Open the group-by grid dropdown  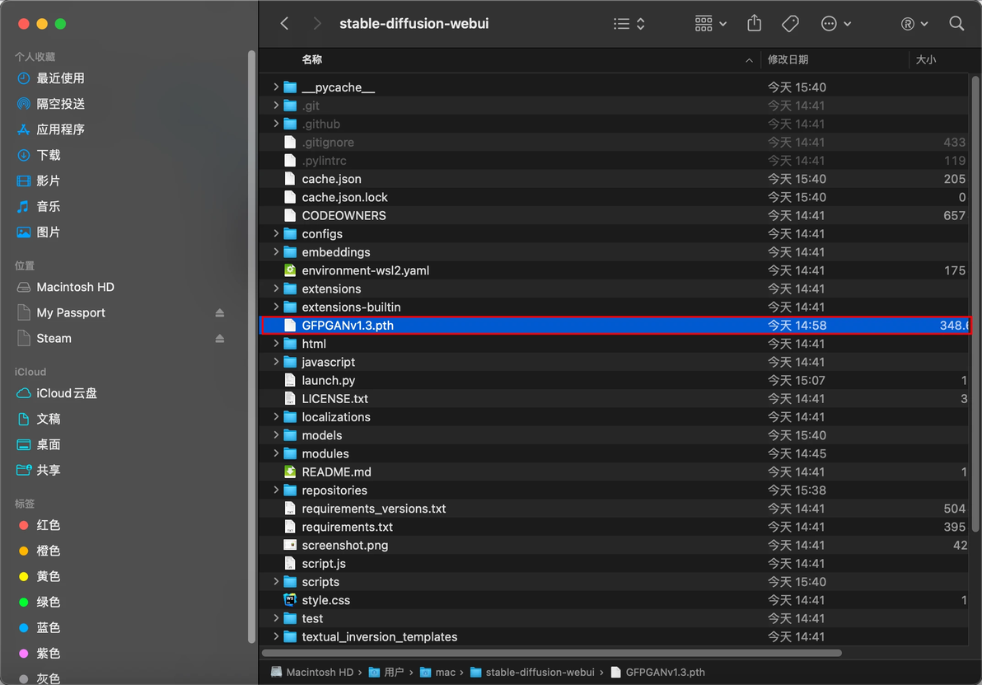(x=710, y=24)
